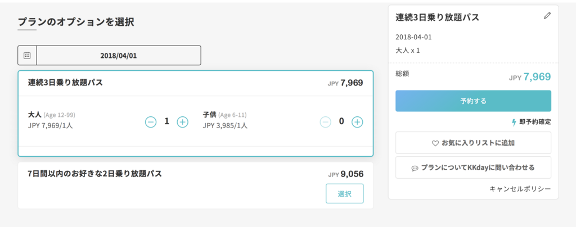This screenshot has width=576, height=227.
Task: Open the キャンセルポリシー link
Action: pos(520,188)
